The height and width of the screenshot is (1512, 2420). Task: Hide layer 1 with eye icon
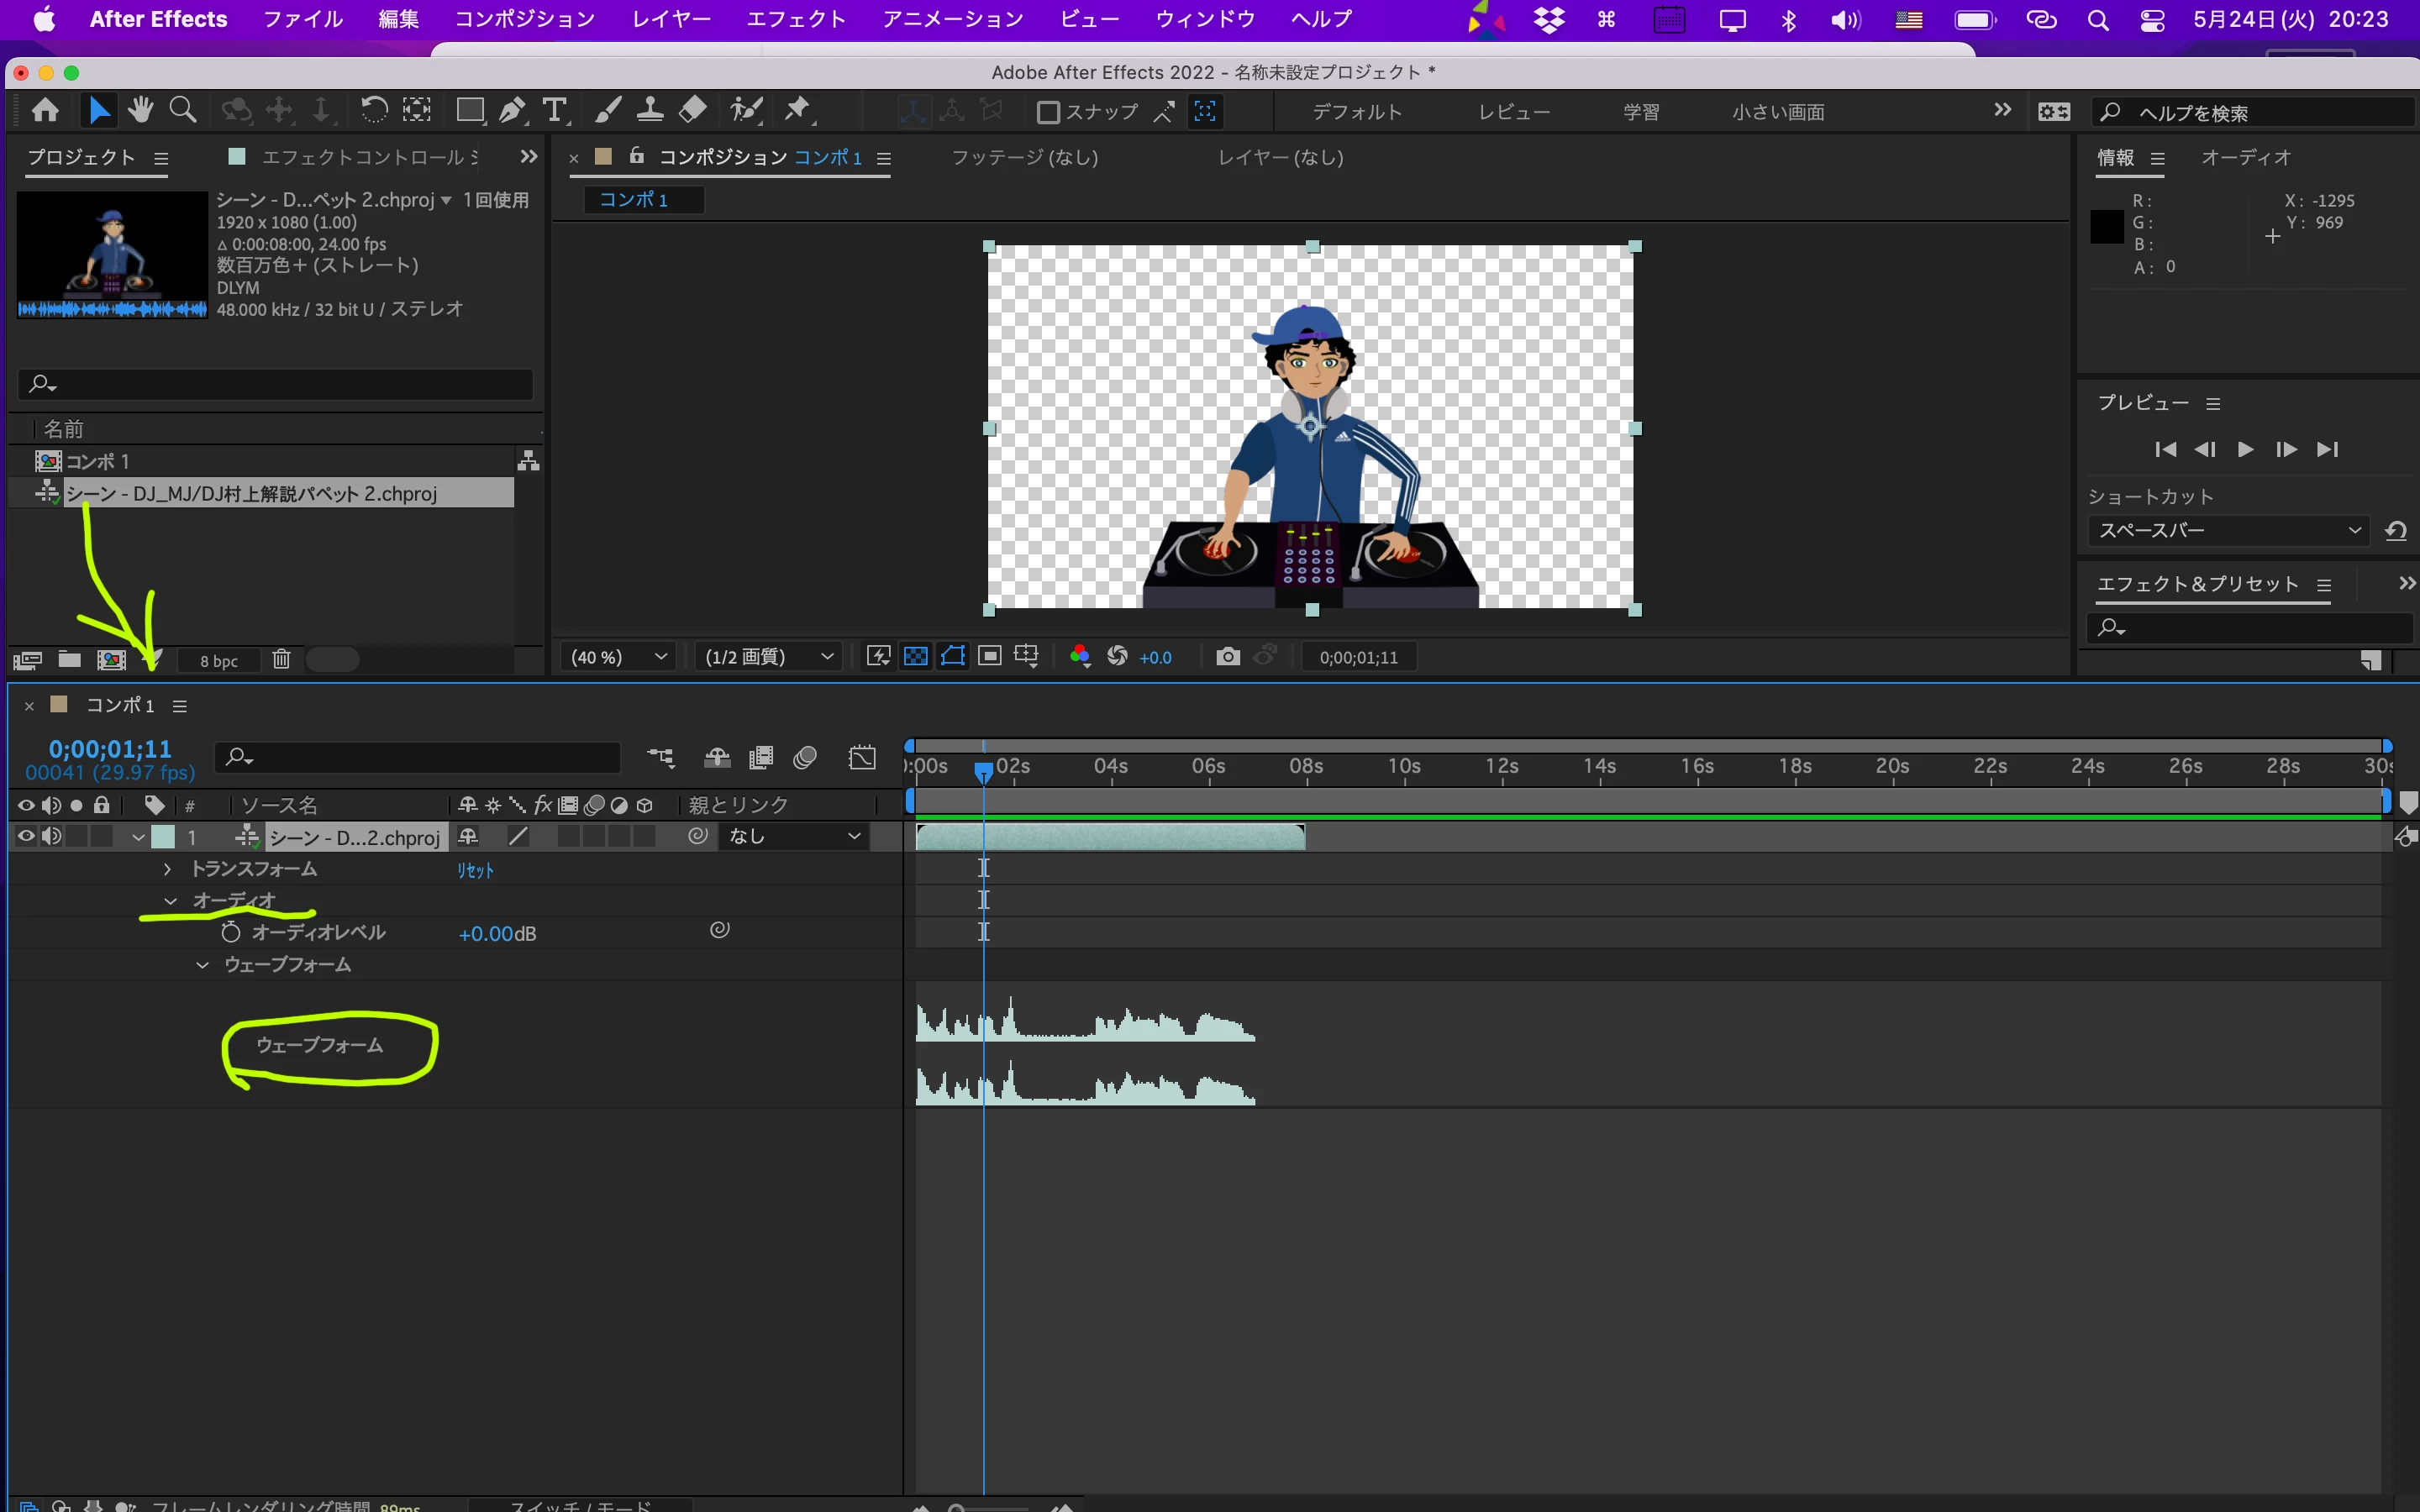click(x=26, y=836)
